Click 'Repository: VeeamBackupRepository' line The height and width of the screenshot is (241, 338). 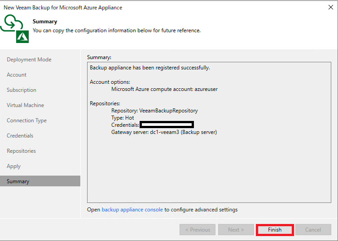154,111
